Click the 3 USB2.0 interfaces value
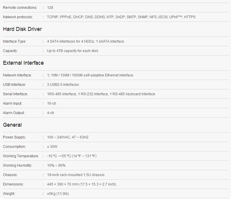Screen dimensions: 231x199 coord(63,85)
